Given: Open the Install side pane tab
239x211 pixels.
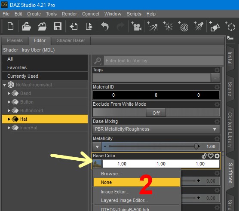Looking at the screenshot, I should click(x=230, y=59).
